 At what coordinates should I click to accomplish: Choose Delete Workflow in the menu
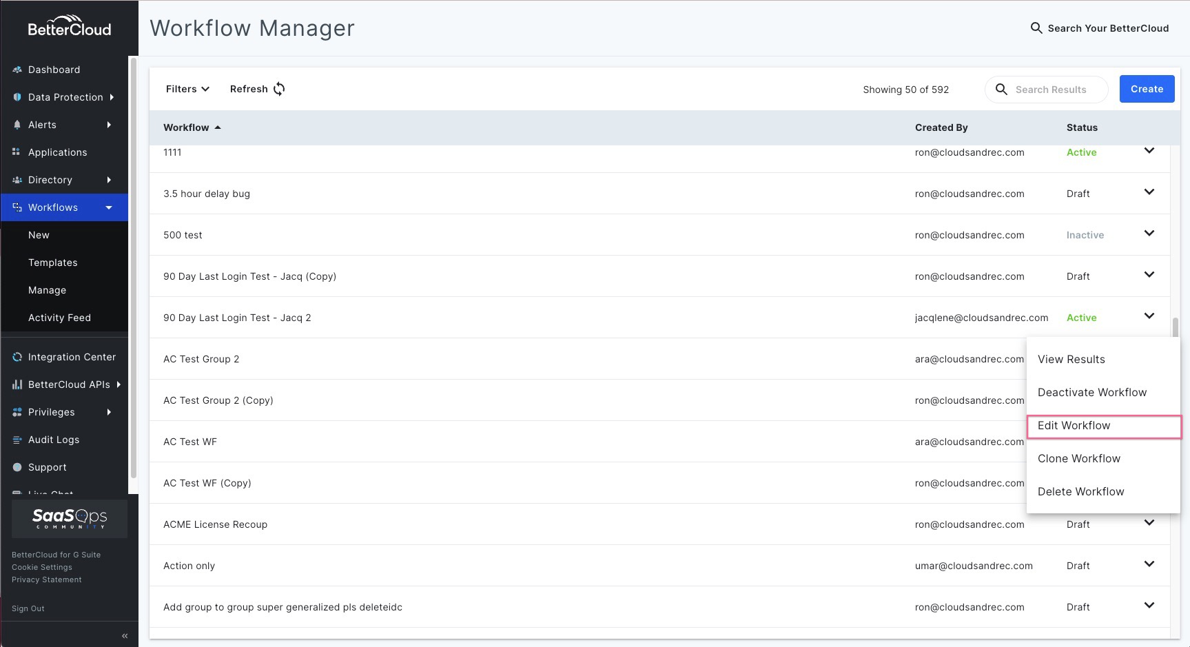point(1080,491)
